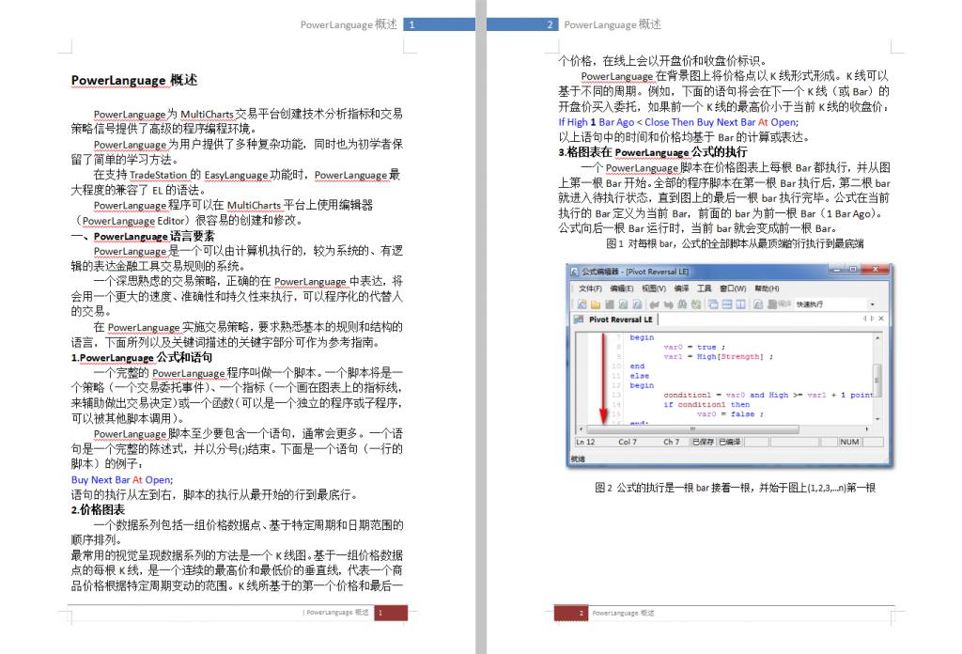Click the 'else' keyword in the code editor

tap(639, 376)
